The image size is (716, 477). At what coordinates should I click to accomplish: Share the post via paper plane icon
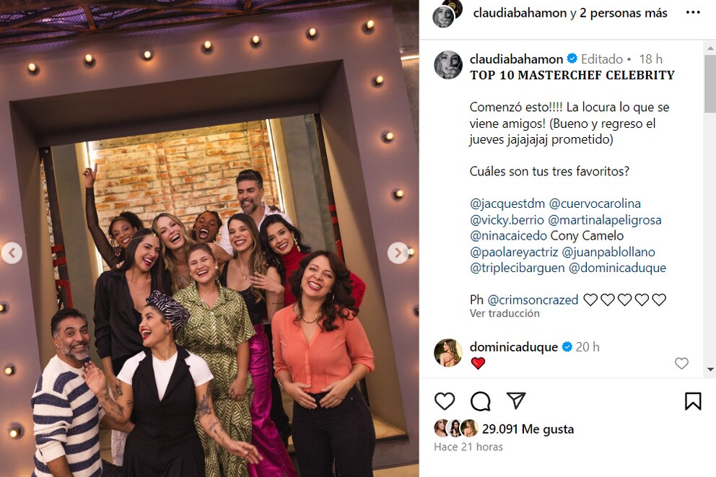coord(516,401)
